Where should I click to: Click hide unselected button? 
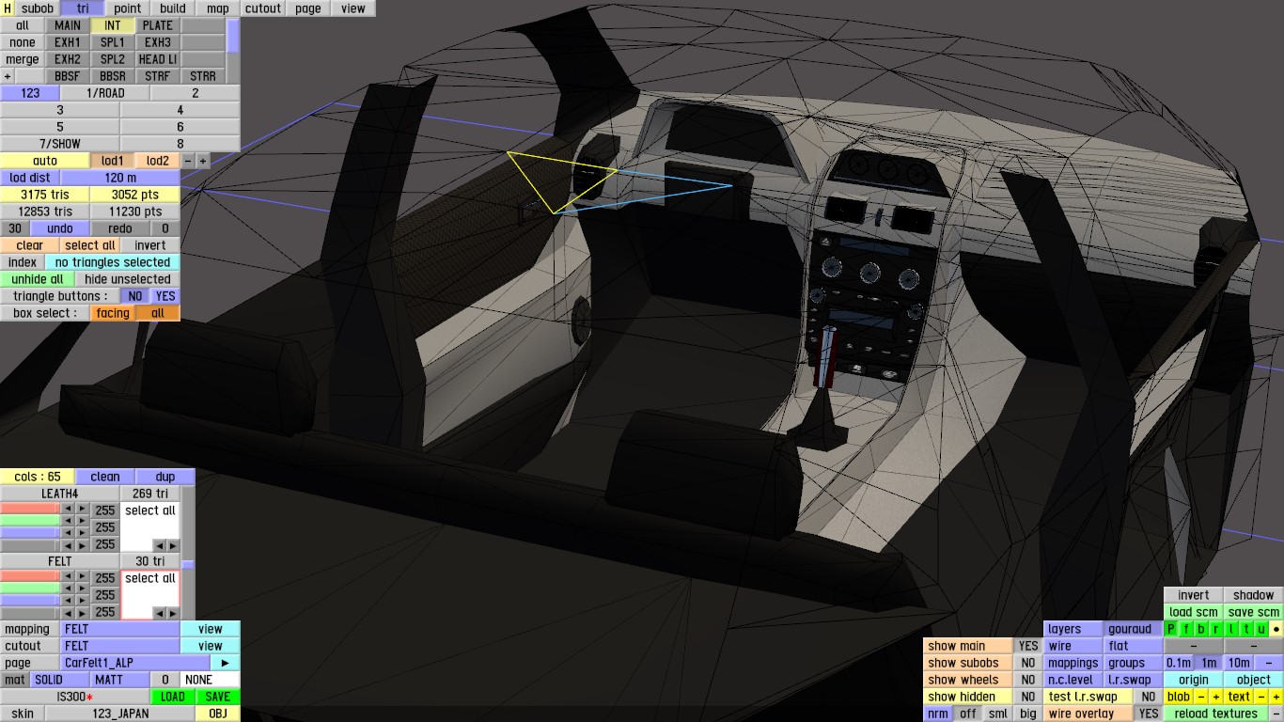[x=128, y=279]
